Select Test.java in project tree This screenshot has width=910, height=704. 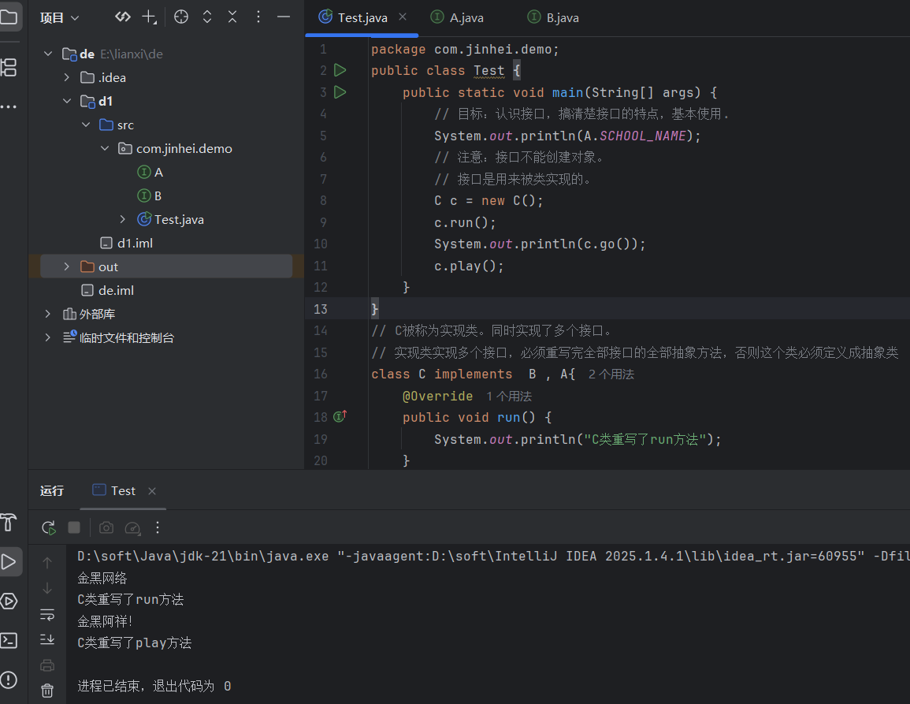pyautogui.click(x=171, y=220)
